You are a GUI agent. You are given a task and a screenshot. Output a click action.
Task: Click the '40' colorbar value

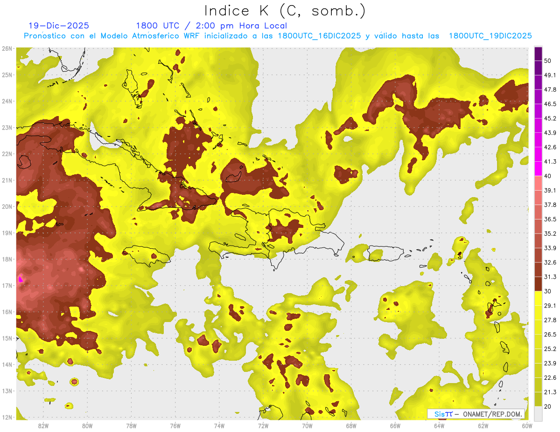point(548,176)
